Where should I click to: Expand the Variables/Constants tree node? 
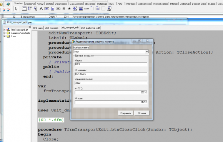click(5, 33)
